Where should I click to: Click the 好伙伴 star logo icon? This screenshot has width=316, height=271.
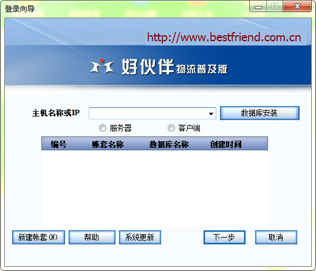(101, 67)
